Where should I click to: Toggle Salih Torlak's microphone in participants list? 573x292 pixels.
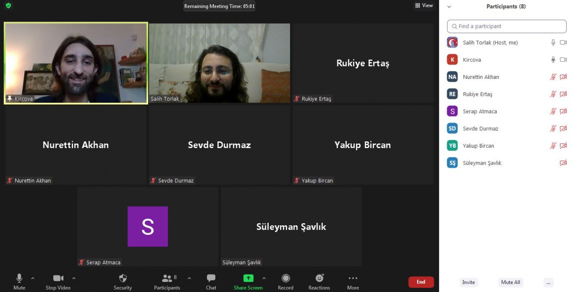pyautogui.click(x=553, y=43)
